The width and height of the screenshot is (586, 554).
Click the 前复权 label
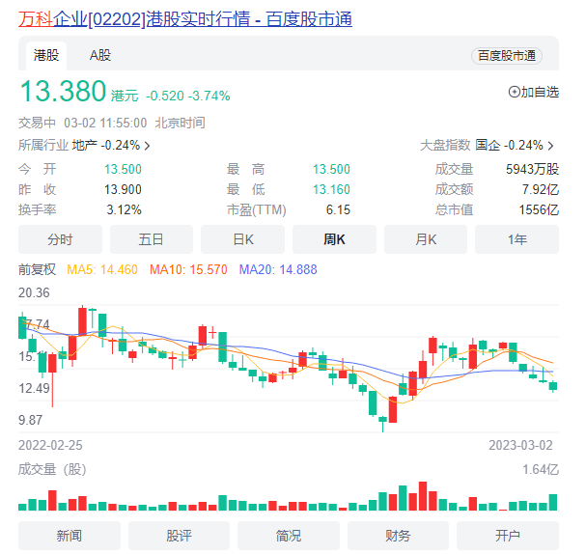coord(37,269)
